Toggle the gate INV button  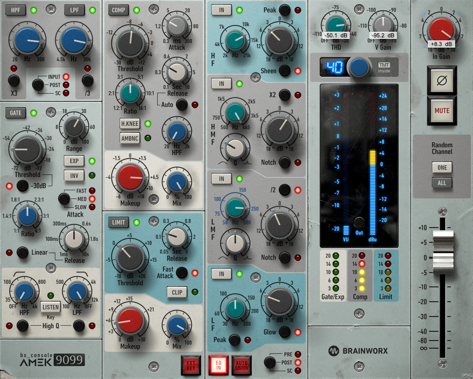tap(74, 175)
